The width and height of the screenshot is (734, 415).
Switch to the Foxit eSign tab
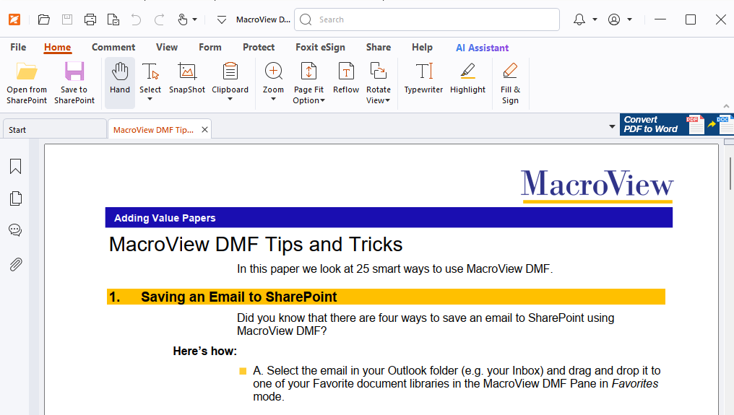pyautogui.click(x=320, y=47)
